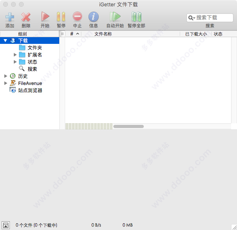Click the 0 B/s speed readout
Image resolution: width=237 pixels, height=230 pixels.
[96, 225]
